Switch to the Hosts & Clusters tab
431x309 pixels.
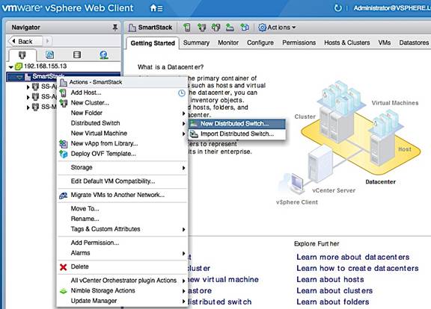coord(347,43)
